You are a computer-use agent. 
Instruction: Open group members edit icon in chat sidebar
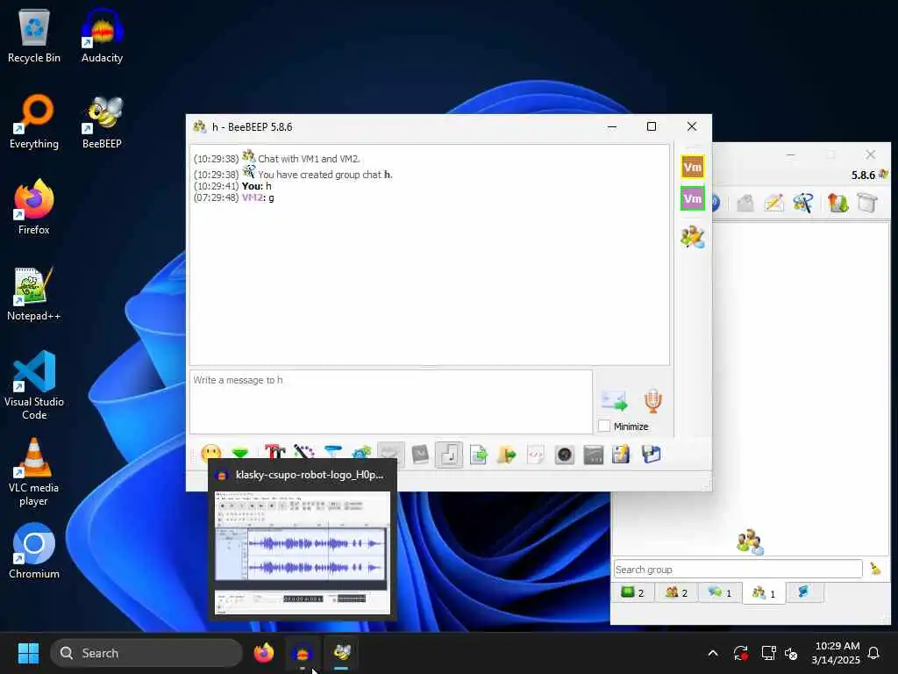coord(693,237)
